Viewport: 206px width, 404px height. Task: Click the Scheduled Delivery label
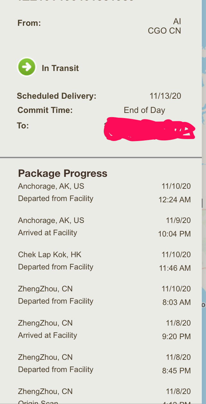point(57,96)
